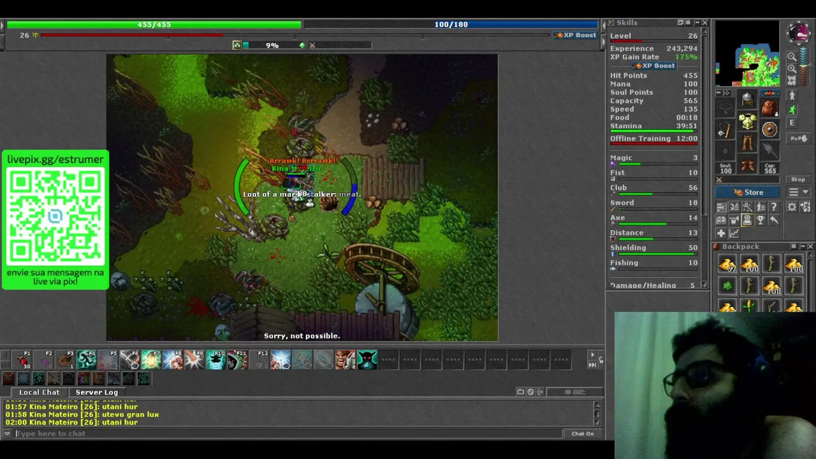816x459 pixels.
Task: Click the chat log scrollbar
Action: click(x=597, y=413)
